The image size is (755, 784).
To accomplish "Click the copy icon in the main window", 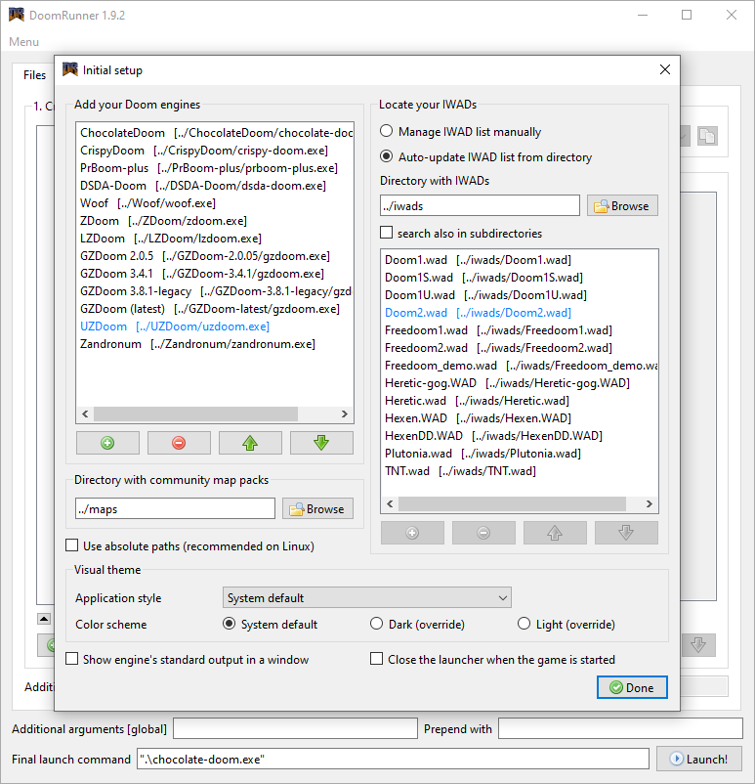I will (707, 136).
